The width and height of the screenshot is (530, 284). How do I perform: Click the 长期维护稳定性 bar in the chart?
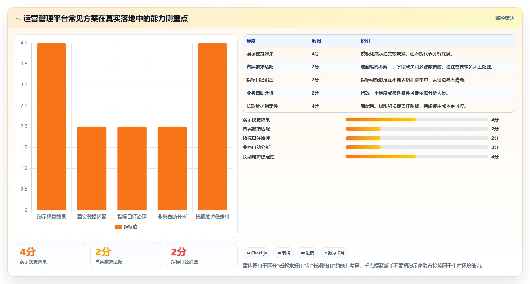pyautogui.click(x=212, y=127)
